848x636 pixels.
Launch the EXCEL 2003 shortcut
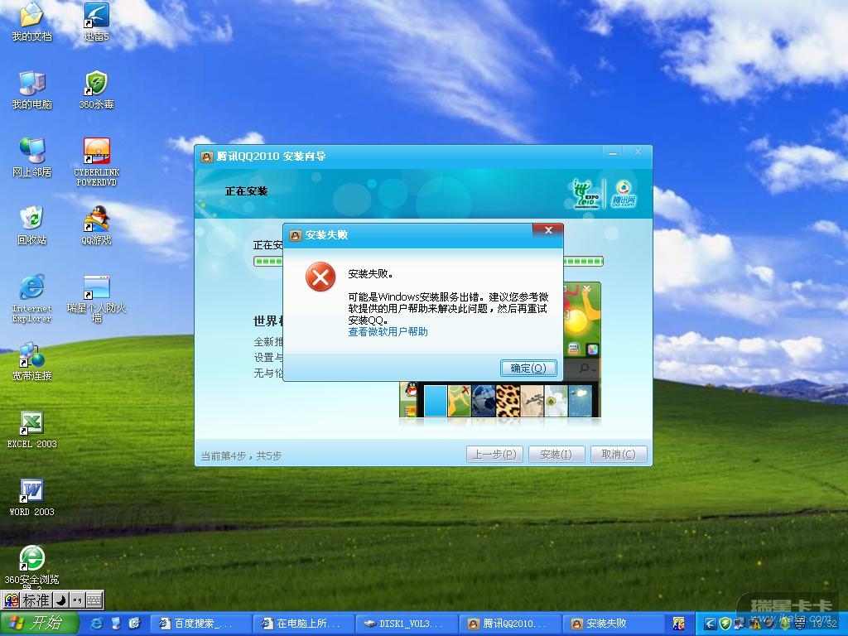pyautogui.click(x=31, y=430)
